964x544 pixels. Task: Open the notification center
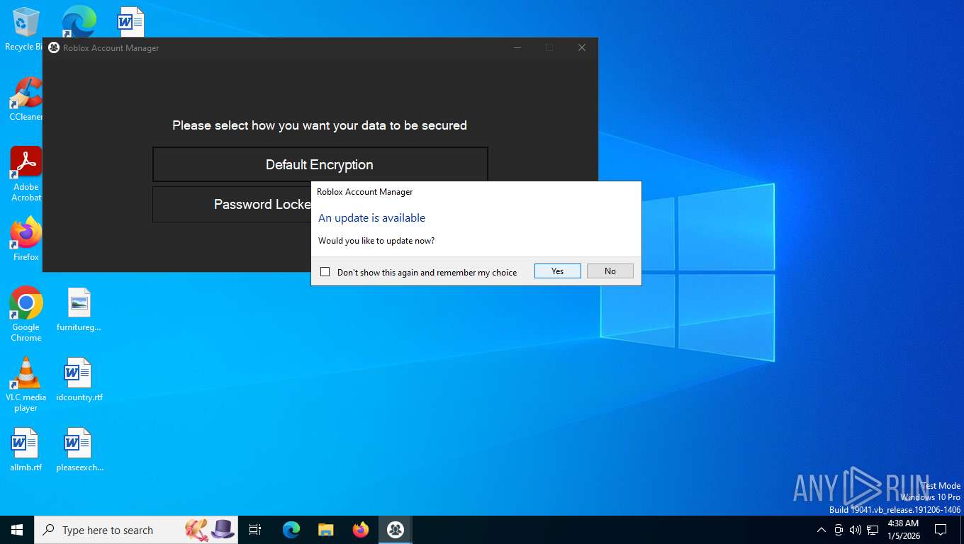[x=941, y=530]
